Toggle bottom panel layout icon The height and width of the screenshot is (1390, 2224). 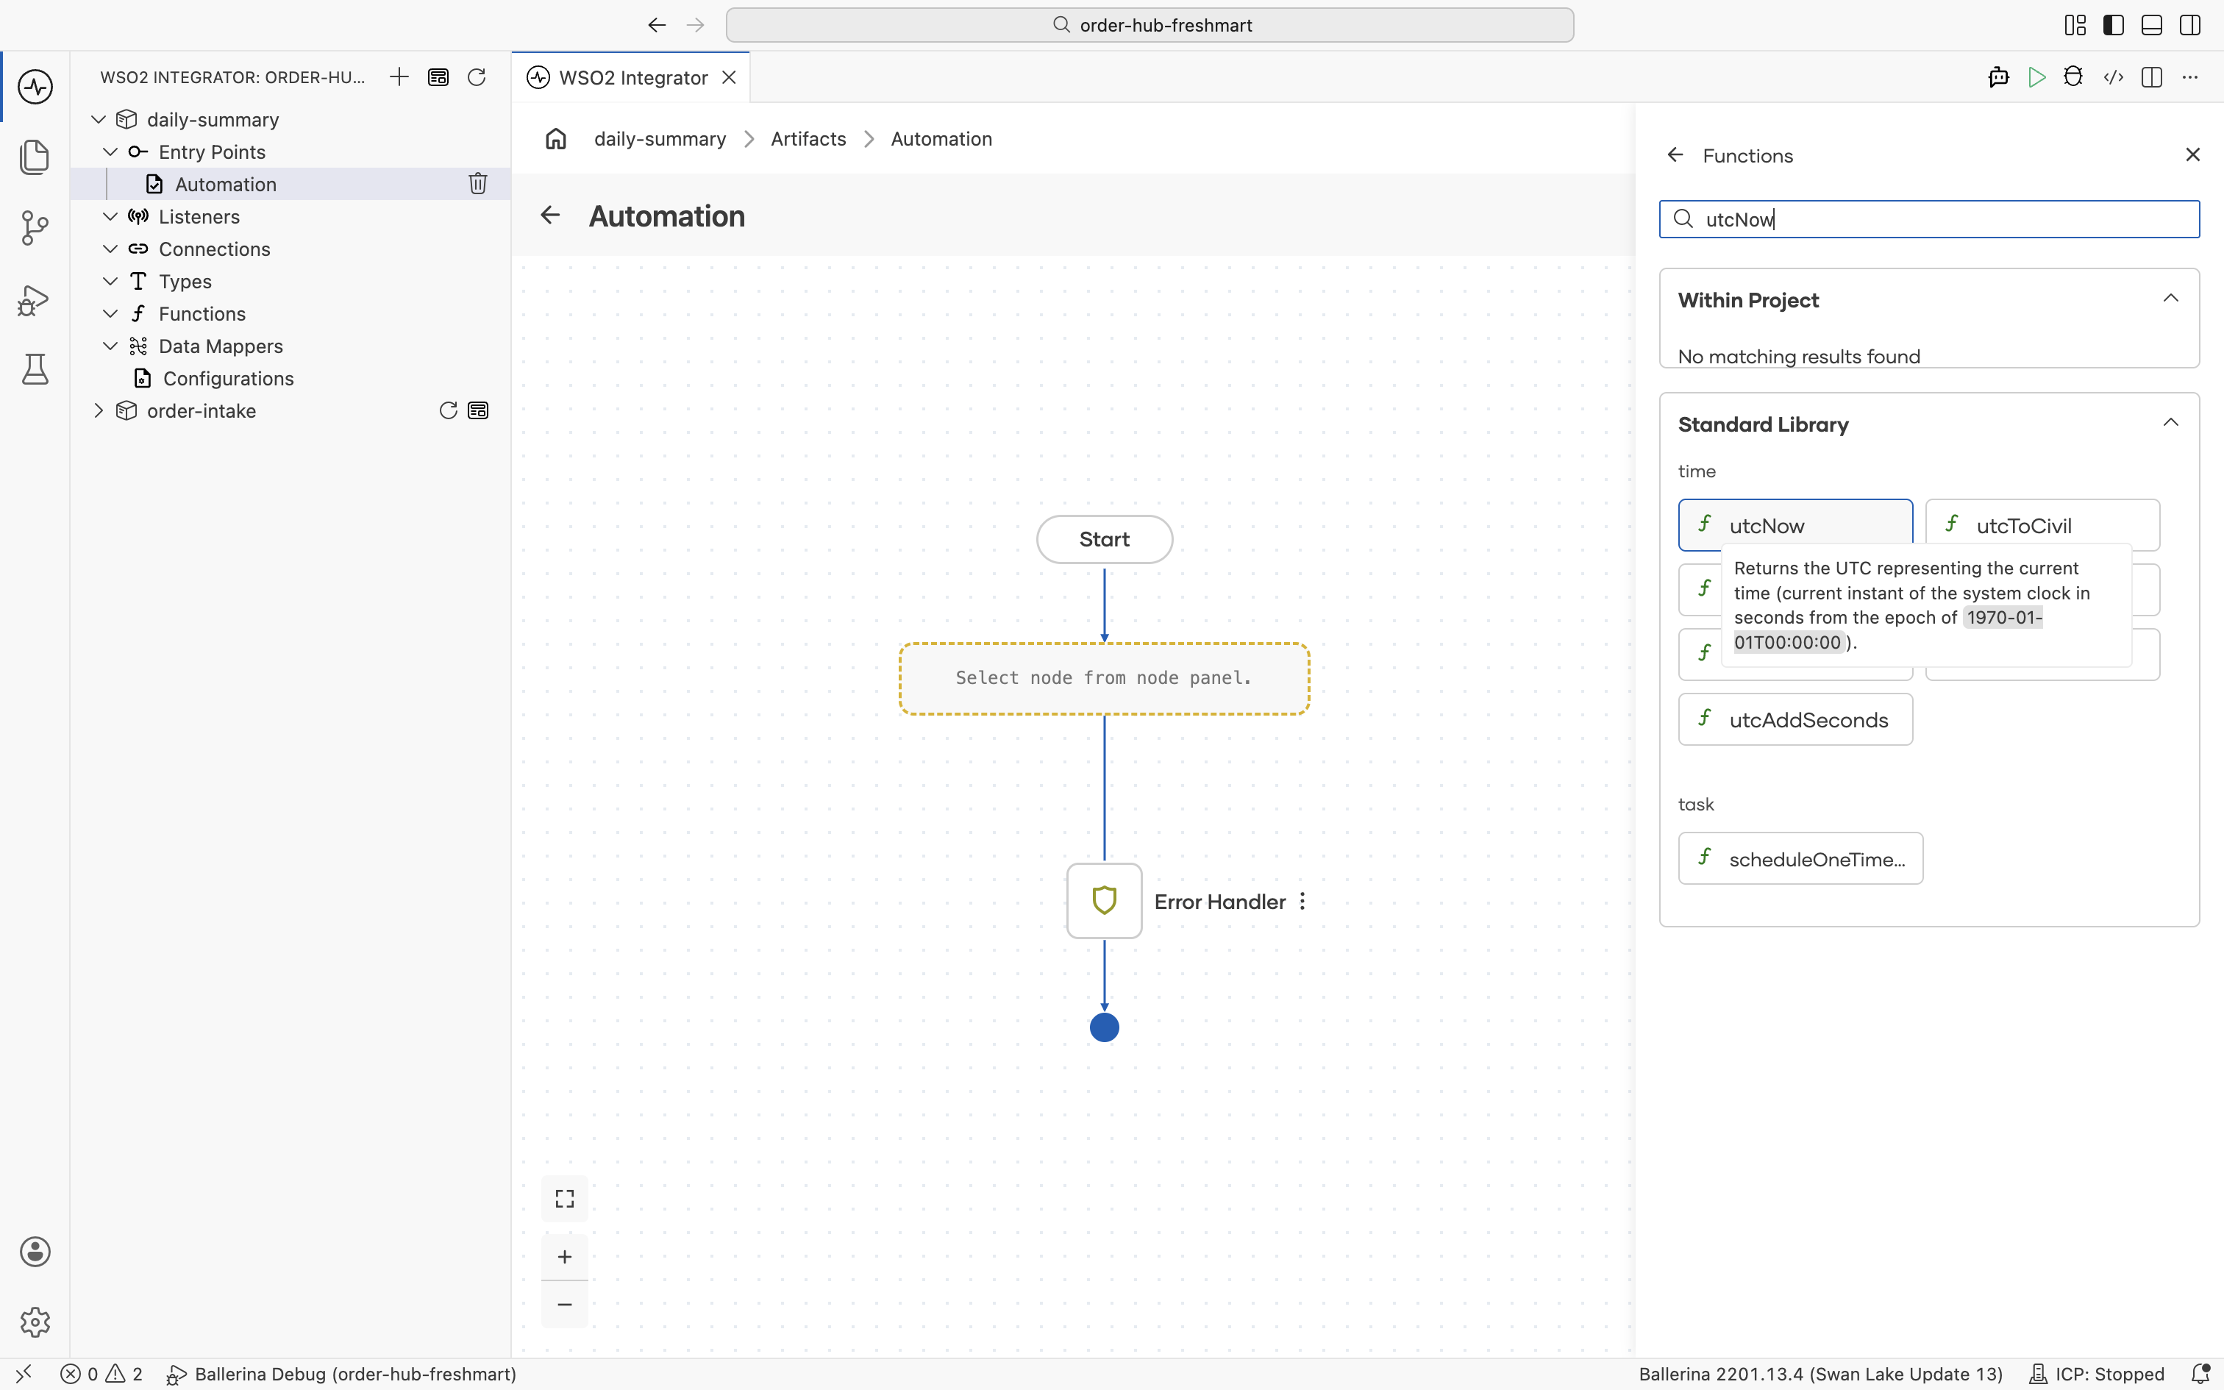coord(2151,25)
